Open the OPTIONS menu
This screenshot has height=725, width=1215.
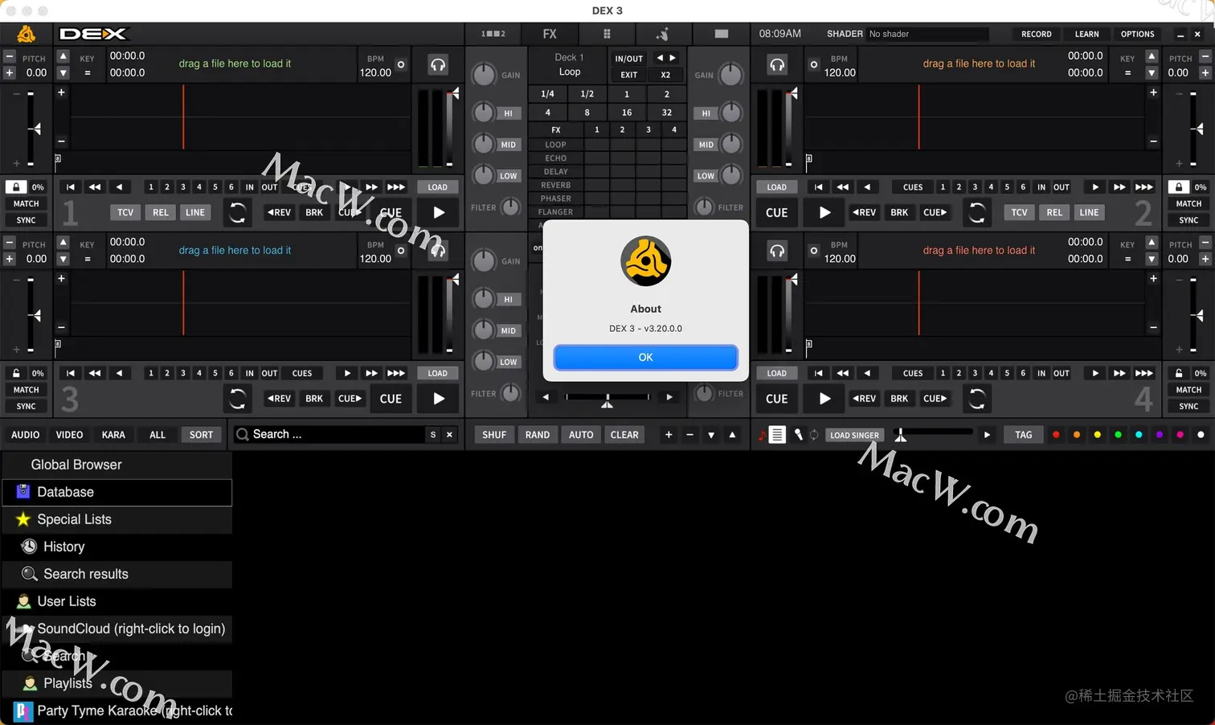[x=1137, y=34]
